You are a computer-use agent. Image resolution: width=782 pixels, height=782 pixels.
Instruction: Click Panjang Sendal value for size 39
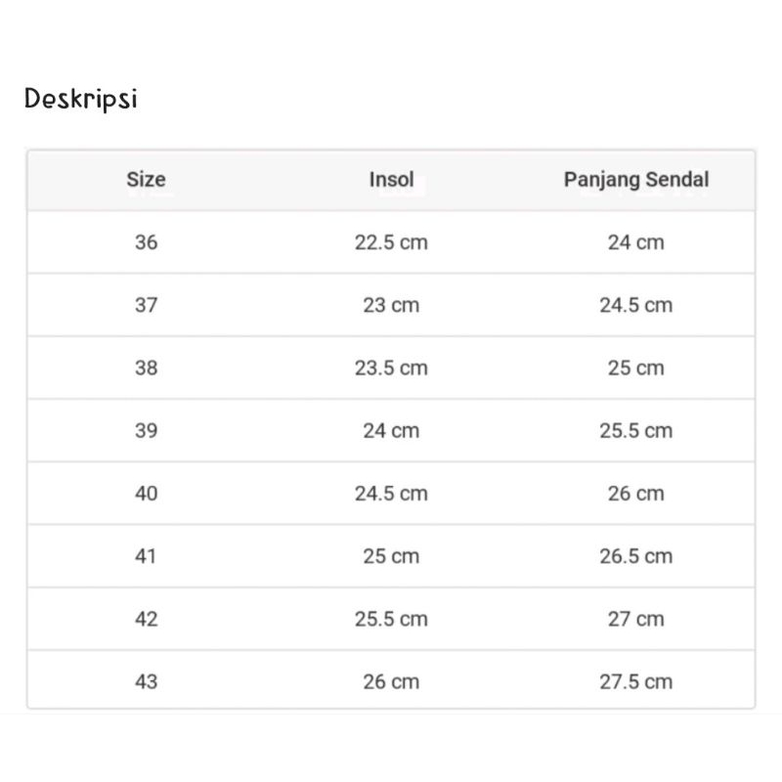[635, 431]
